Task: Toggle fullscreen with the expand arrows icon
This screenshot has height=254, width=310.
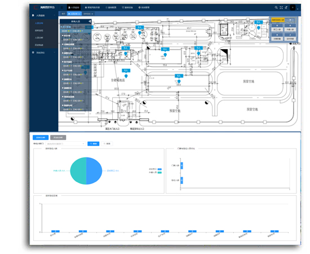Action: tap(281, 7)
